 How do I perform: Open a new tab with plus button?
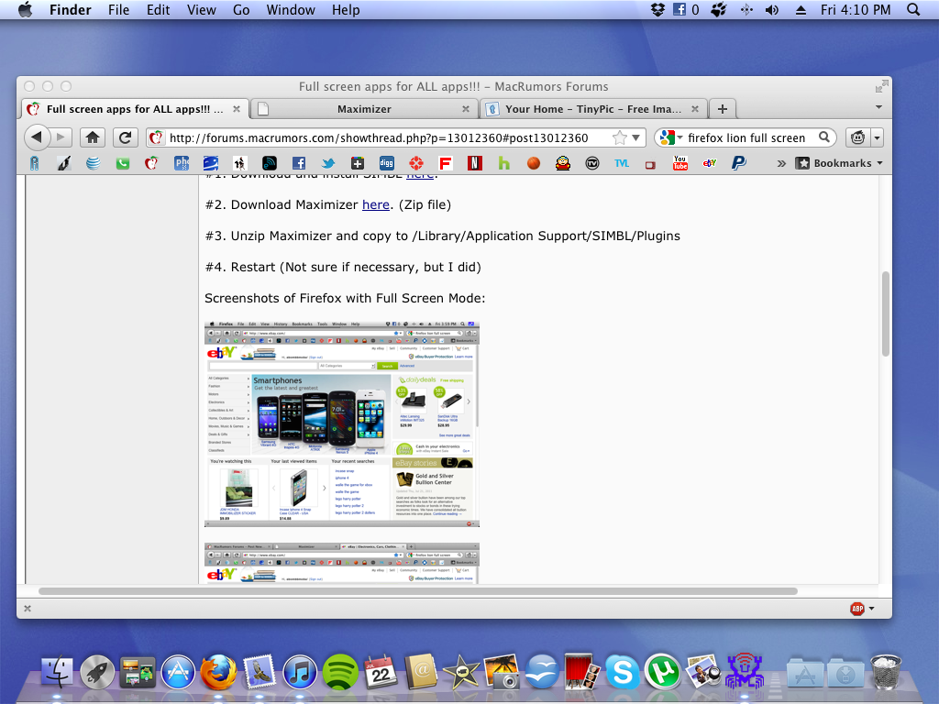click(723, 109)
